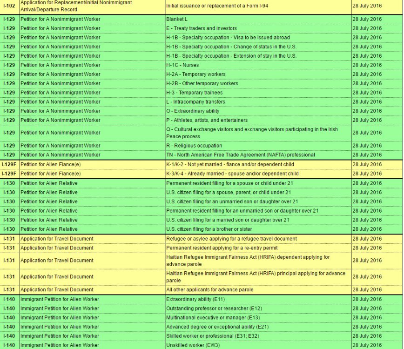Select 'Permanent resident applying for a re-entry permit'
The image size is (404, 349).
point(258,248)
